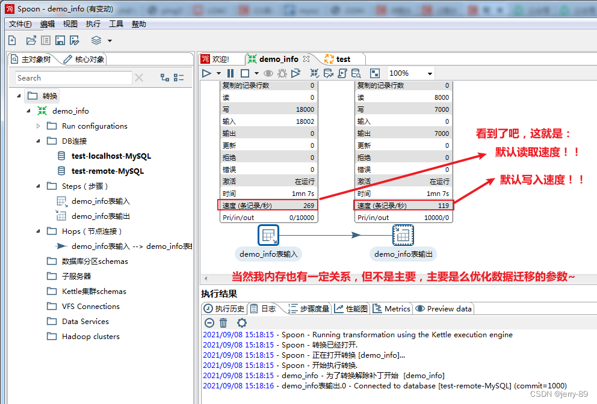Viewport: 597px width, 404px height.
Task: Collapse the Hops (节点连接) node
Action: 38,231
